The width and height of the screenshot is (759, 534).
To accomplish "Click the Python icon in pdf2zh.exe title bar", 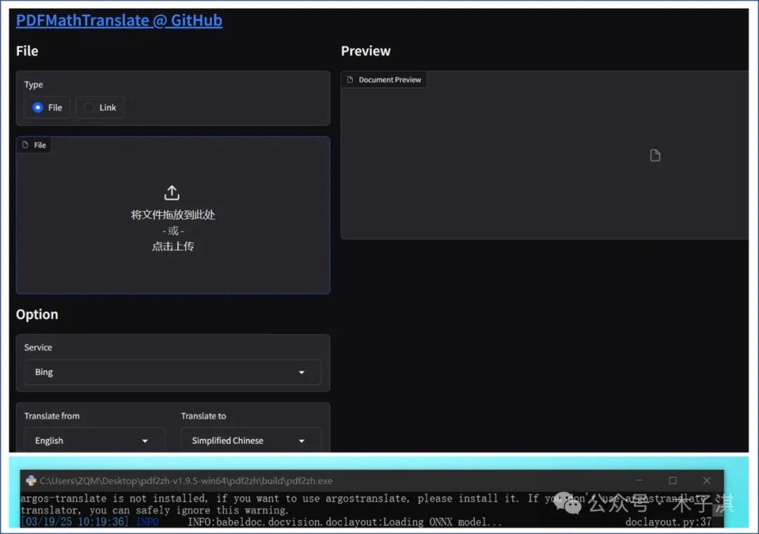I will click(31, 481).
